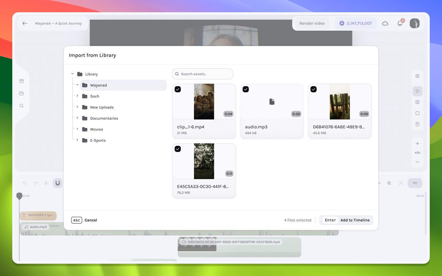Uncheck the D6B41076 video checkbox
Screen dimensions: 442x276
[x=313, y=89]
